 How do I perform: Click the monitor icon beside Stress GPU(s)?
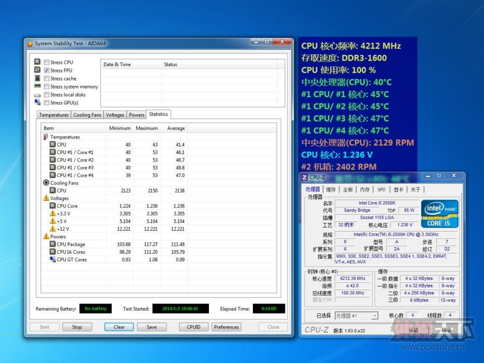coord(37,102)
